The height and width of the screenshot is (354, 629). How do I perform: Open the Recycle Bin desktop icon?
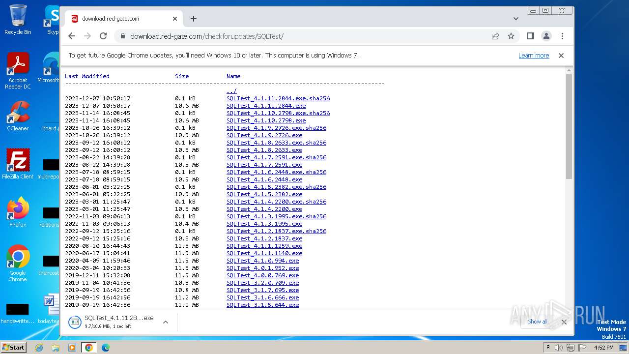click(18, 20)
